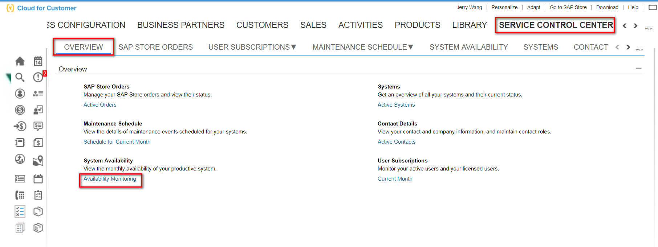Open the Download link in header
This screenshot has width=658, height=247.
[607, 7]
